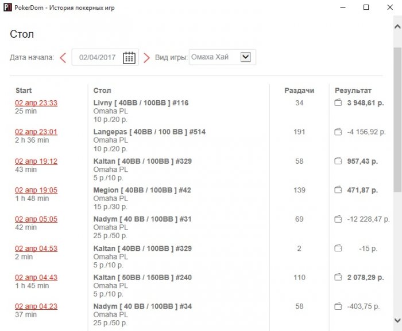
Task: Click hand history icon for Megion #42 result
Action: (x=338, y=190)
